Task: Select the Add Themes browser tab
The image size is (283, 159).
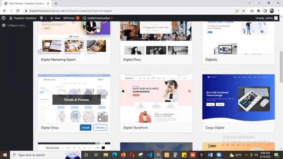Action: (26, 4)
